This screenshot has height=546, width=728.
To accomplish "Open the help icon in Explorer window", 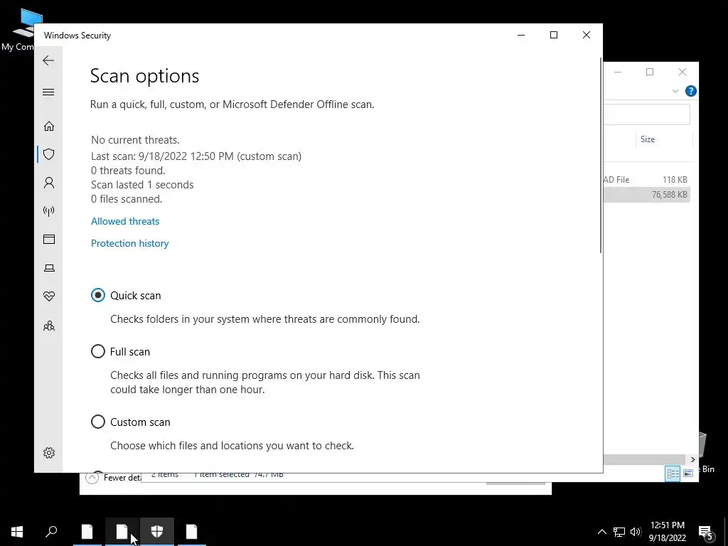I will tap(690, 91).
